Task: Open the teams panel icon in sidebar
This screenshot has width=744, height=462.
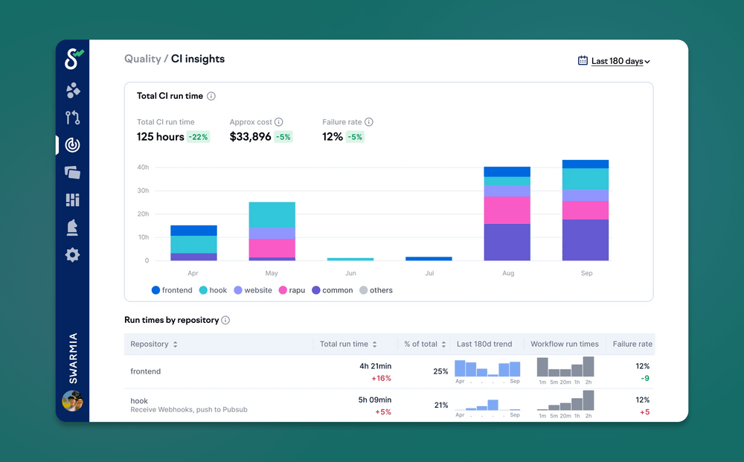Action: [72, 90]
